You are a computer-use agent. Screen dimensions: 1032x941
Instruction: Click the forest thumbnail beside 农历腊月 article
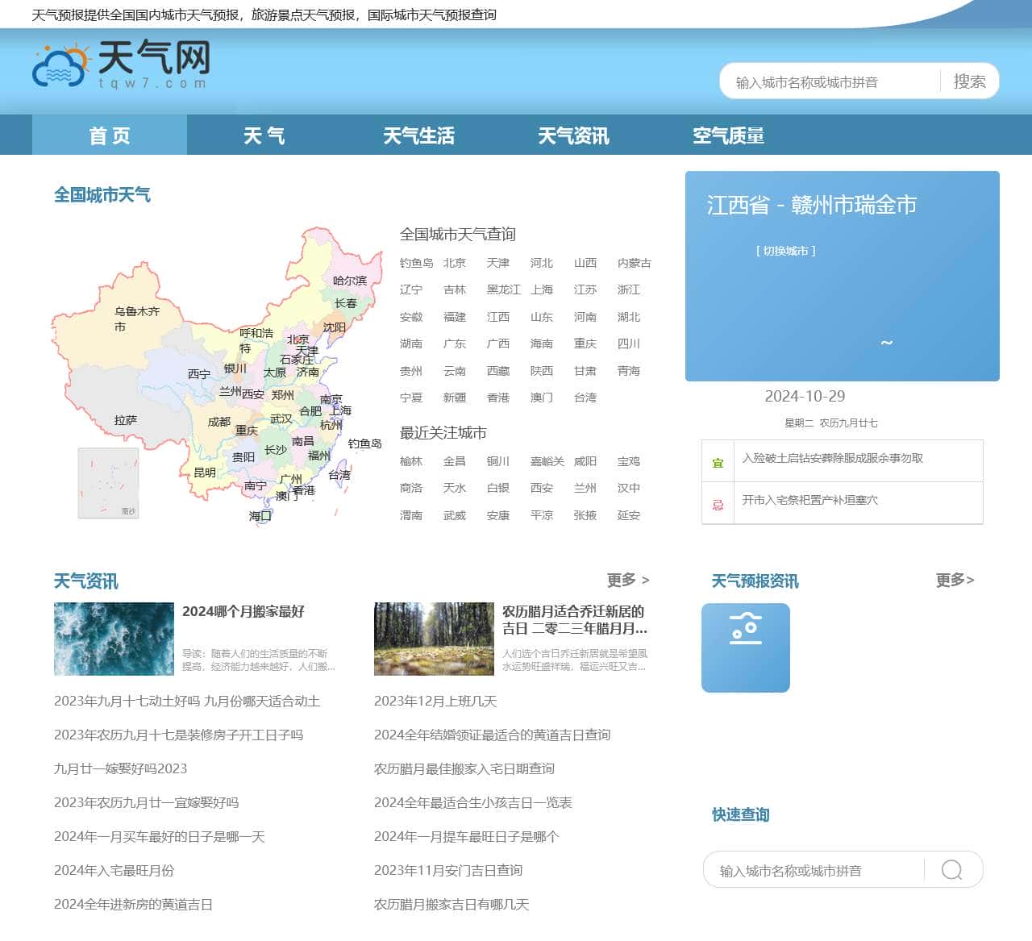(x=433, y=639)
